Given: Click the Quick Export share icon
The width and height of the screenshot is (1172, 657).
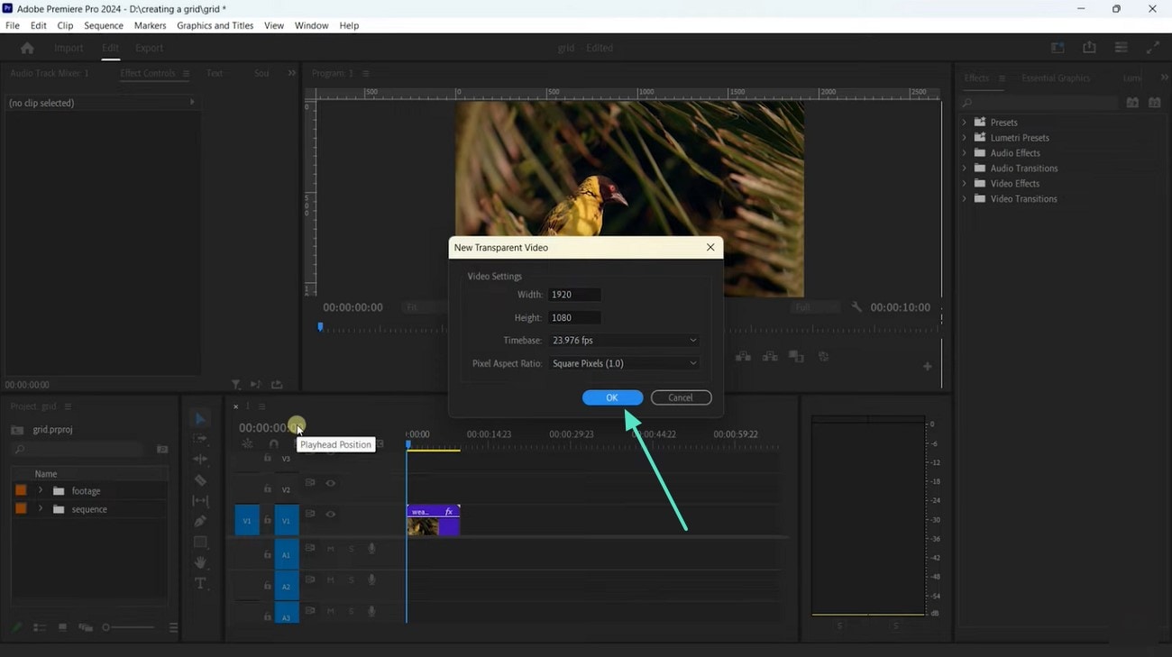Looking at the screenshot, I should pyautogui.click(x=1089, y=48).
